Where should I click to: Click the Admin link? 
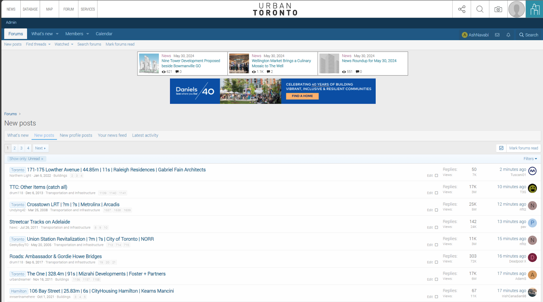coord(11,22)
